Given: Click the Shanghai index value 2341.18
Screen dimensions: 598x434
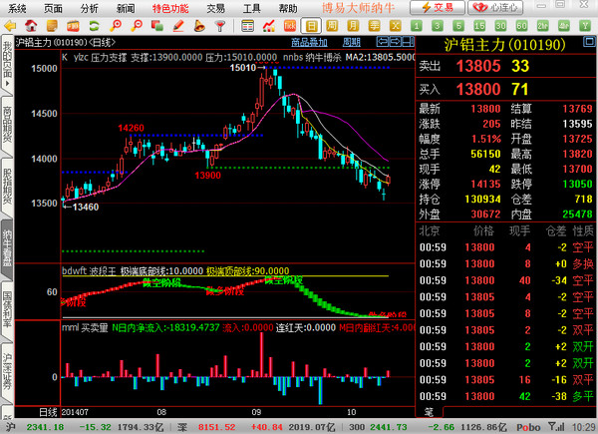Looking at the screenshot, I should [x=45, y=427].
